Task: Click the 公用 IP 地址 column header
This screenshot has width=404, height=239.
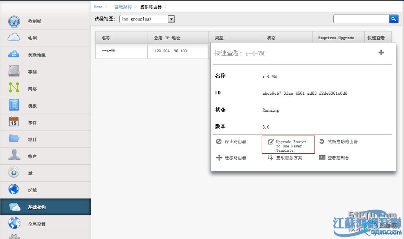Action: (x=178, y=38)
